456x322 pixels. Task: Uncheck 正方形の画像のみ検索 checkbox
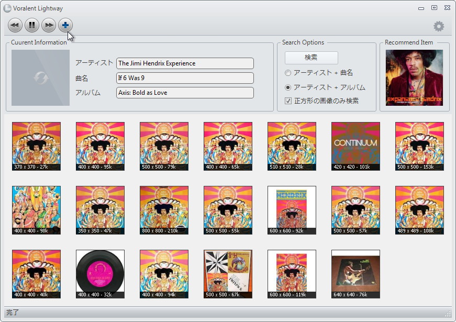(287, 101)
